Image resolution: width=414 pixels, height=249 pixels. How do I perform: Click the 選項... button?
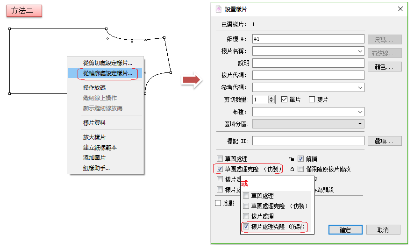384,141
